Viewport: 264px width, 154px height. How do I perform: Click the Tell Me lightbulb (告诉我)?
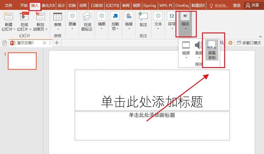pyautogui.click(x=211, y=6)
